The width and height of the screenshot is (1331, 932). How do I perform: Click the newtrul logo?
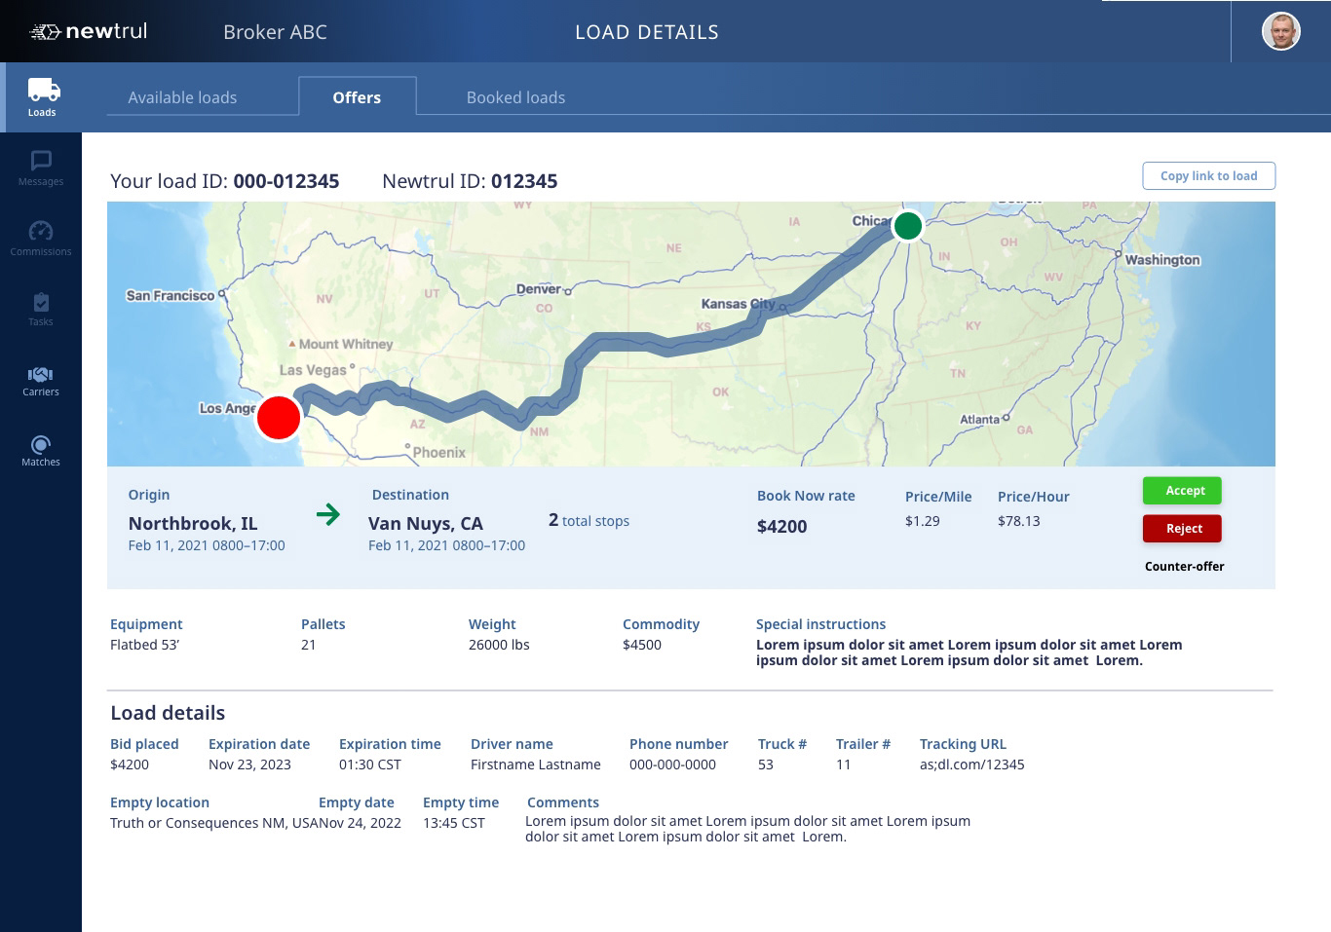tap(90, 31)
